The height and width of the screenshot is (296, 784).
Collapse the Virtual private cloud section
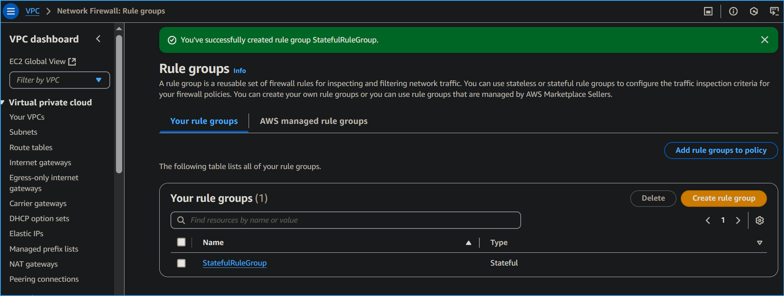click(2, 102)
